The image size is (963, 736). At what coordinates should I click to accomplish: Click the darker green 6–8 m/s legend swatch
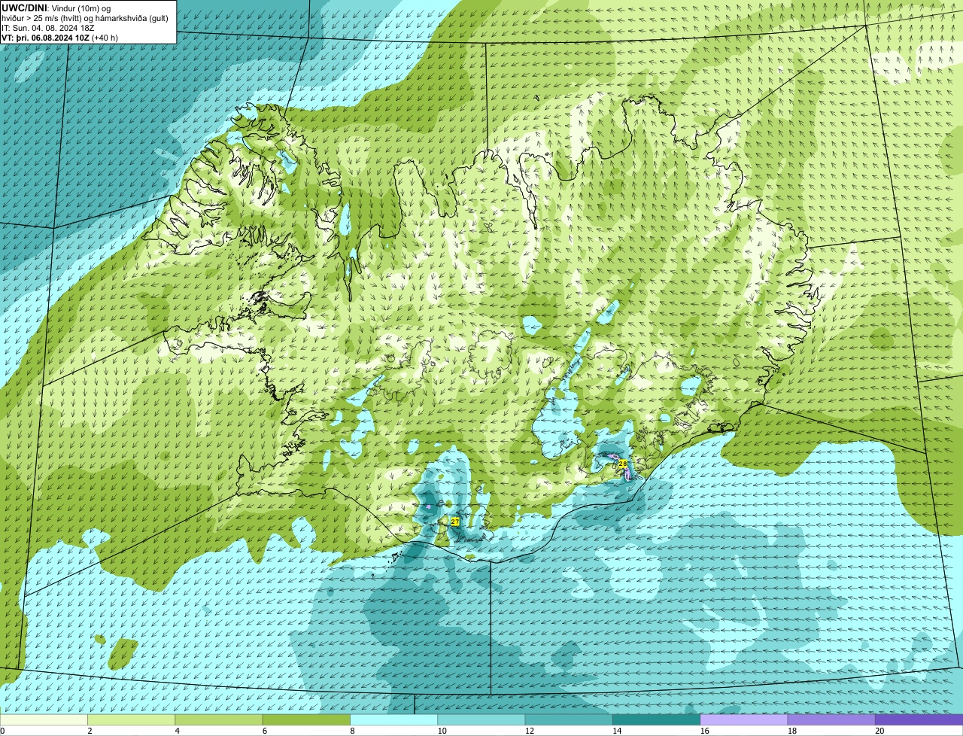306,720
